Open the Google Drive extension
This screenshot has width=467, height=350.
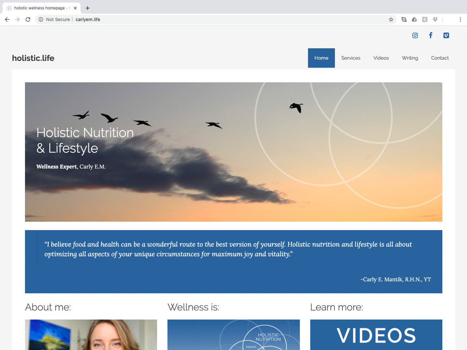[x=414, y=19]
